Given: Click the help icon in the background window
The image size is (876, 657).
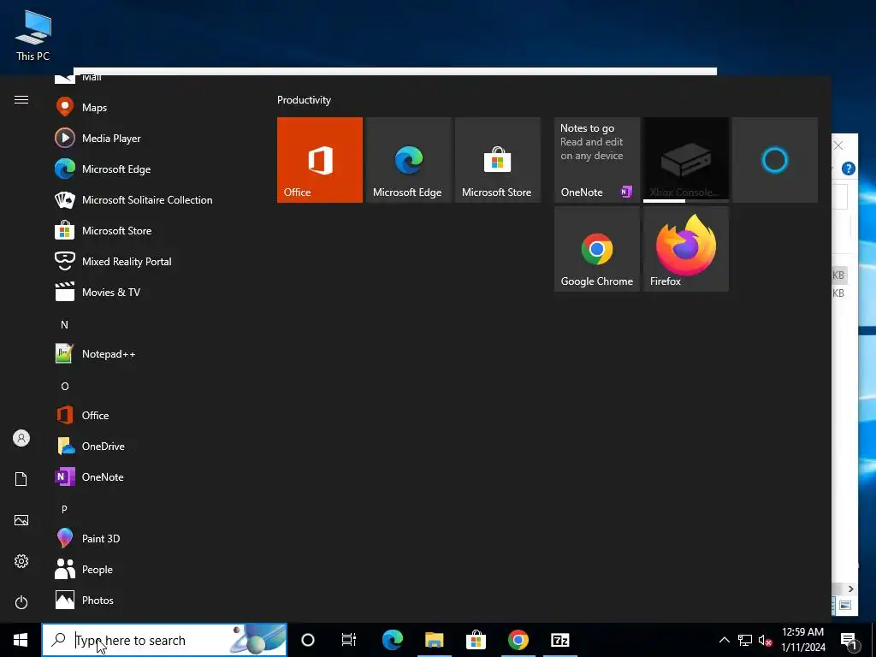Looking at the screenshot, I should point(848,169).
